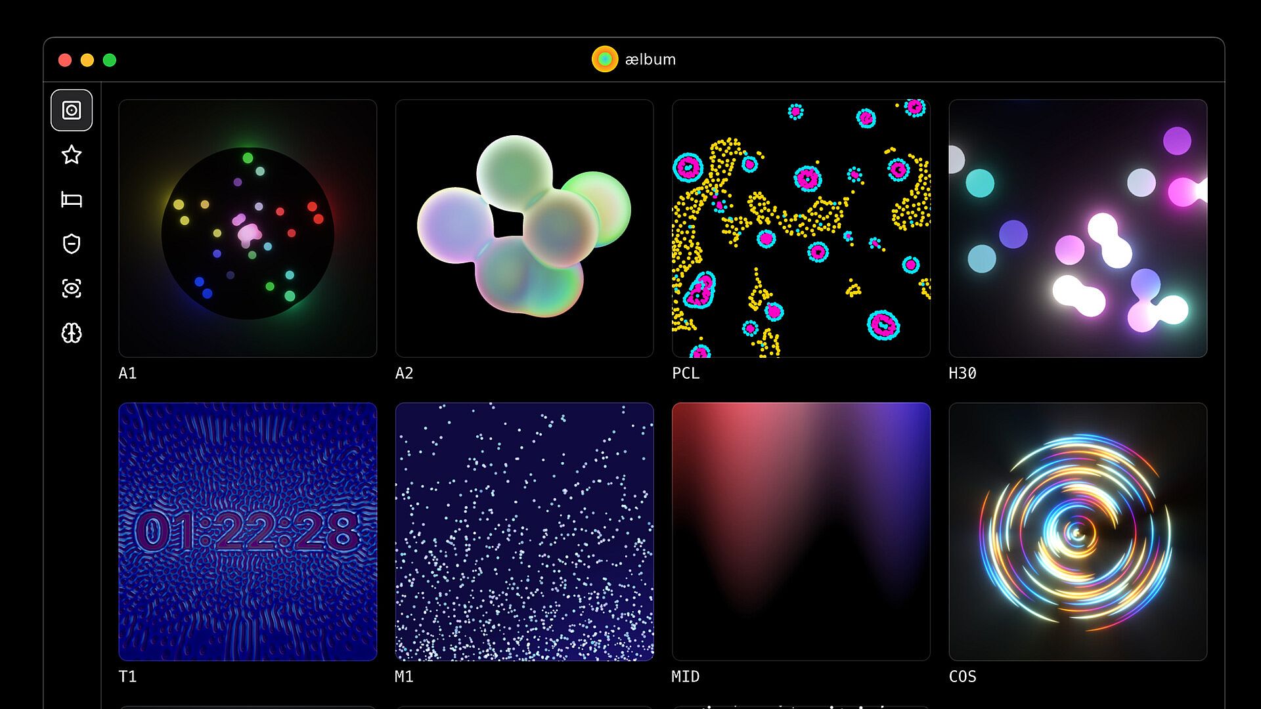The height and width of the screenshot is (709, 1261).
Task: Open the A1 glowing orb thumbnail
Action: pos(248,228)
